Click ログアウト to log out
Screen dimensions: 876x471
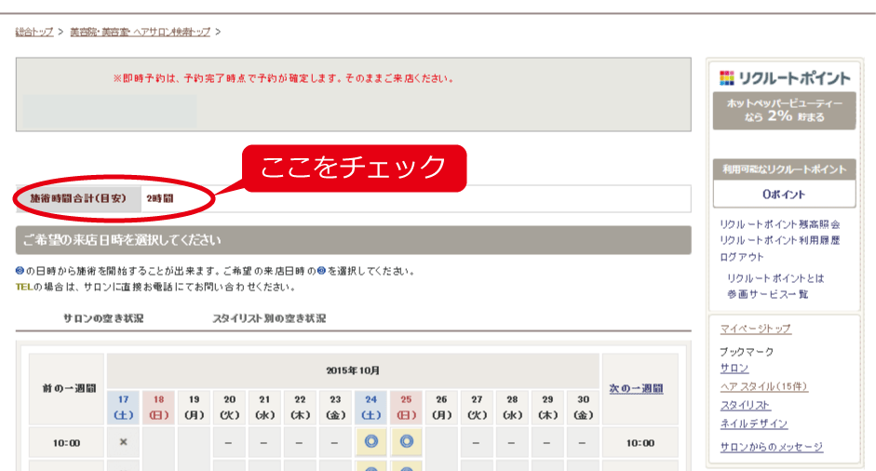coord(742,256)
